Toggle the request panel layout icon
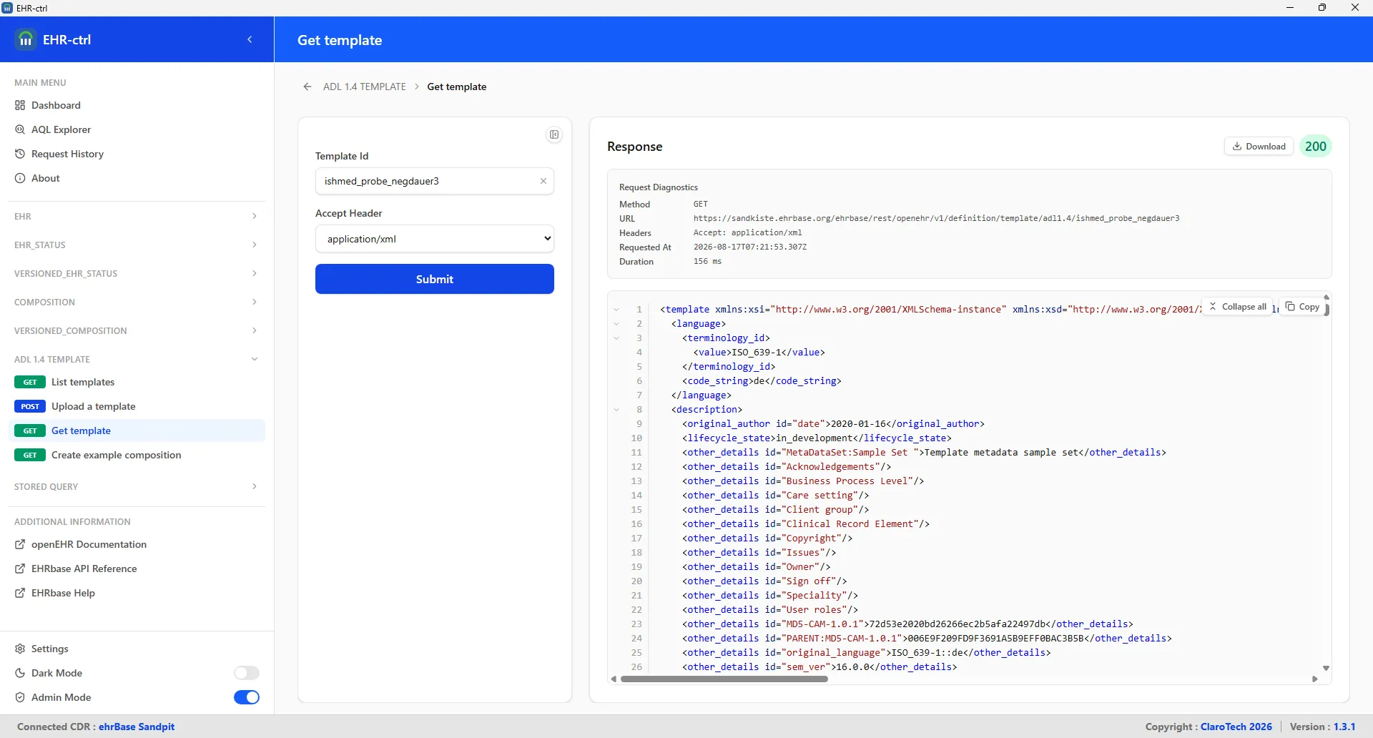 pos(554,134)
